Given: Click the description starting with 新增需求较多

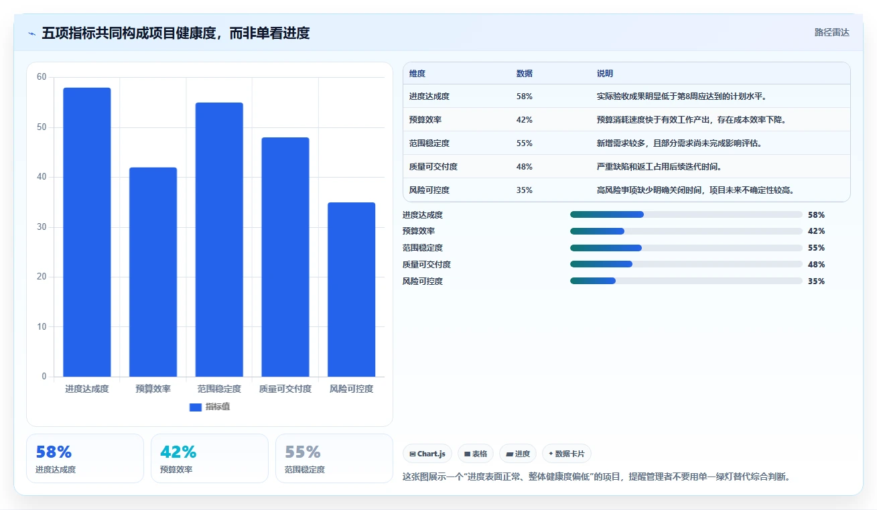Looking at the screenshot, I should pos(680,143).
